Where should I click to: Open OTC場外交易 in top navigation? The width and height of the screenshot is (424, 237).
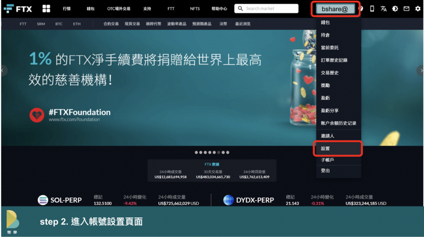(119, 9)
